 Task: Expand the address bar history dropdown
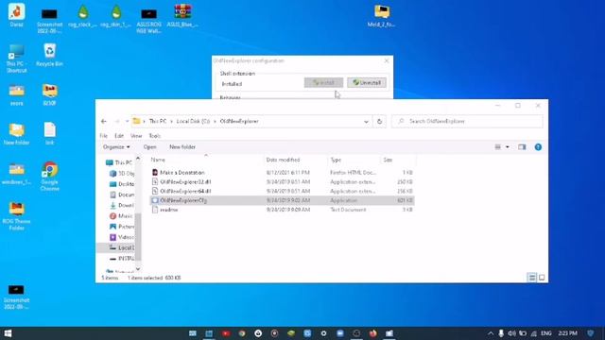point(366,122)
